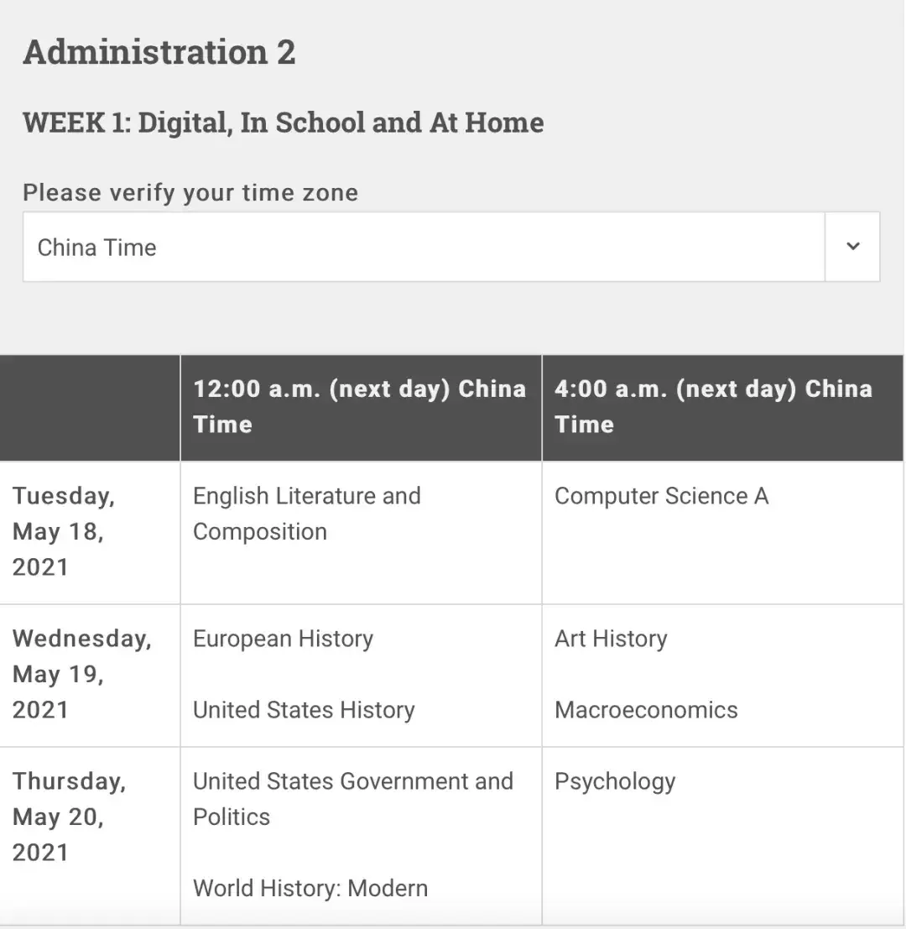Open the Macroeconomics exam entry
The image size is (906, 929).
[646, 710]
